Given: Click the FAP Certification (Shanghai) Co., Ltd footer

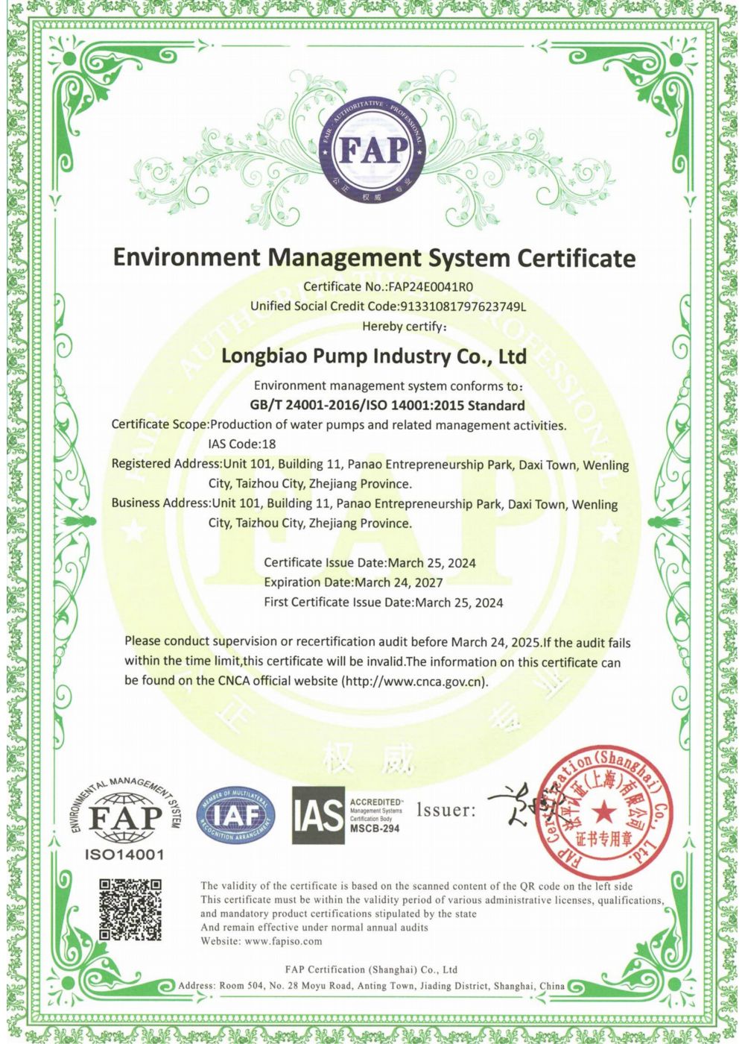Looking at the screenshot, I should pyautogui.click(x=371, y=969).
